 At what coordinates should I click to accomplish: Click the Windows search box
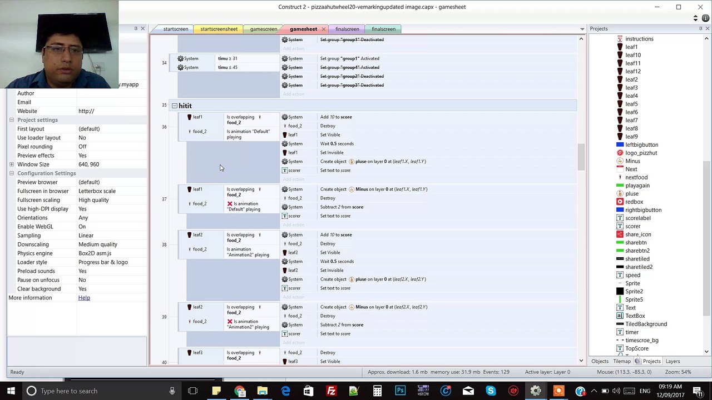coord(102,391)
